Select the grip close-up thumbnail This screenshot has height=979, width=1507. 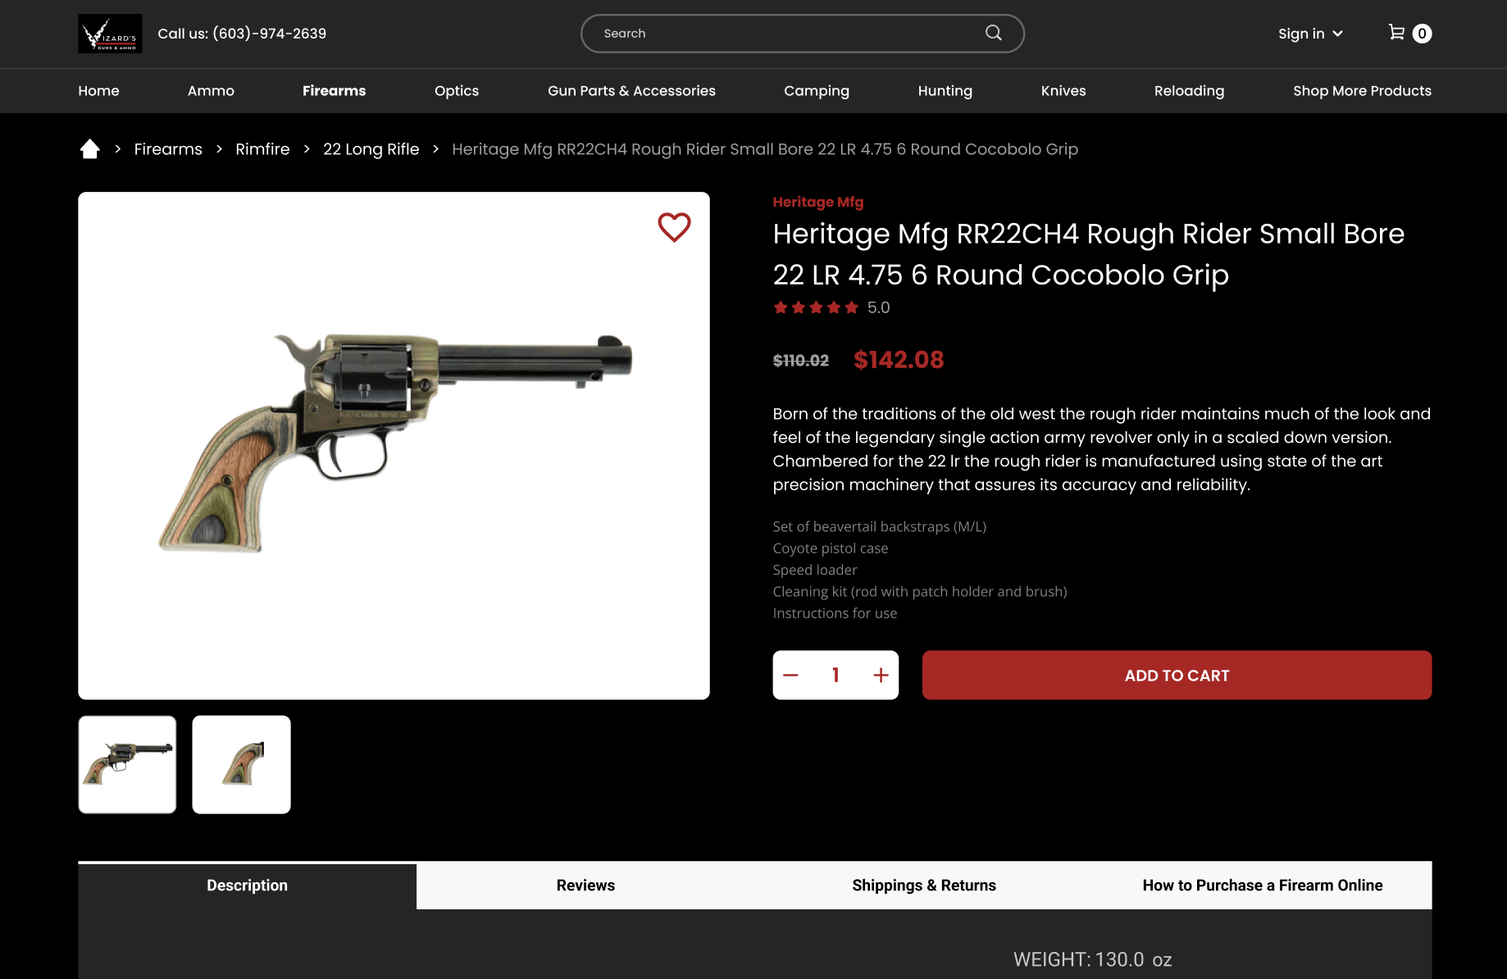pos(241,764)
